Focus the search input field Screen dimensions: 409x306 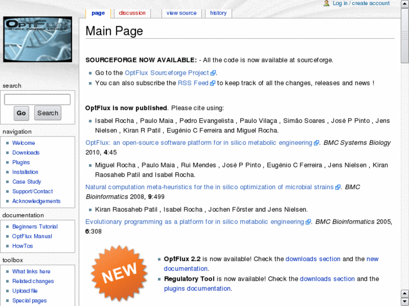pyautogui.click(x=37, y=99)
